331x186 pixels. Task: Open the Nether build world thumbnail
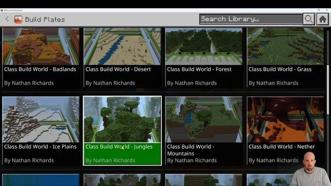point(285,119)
